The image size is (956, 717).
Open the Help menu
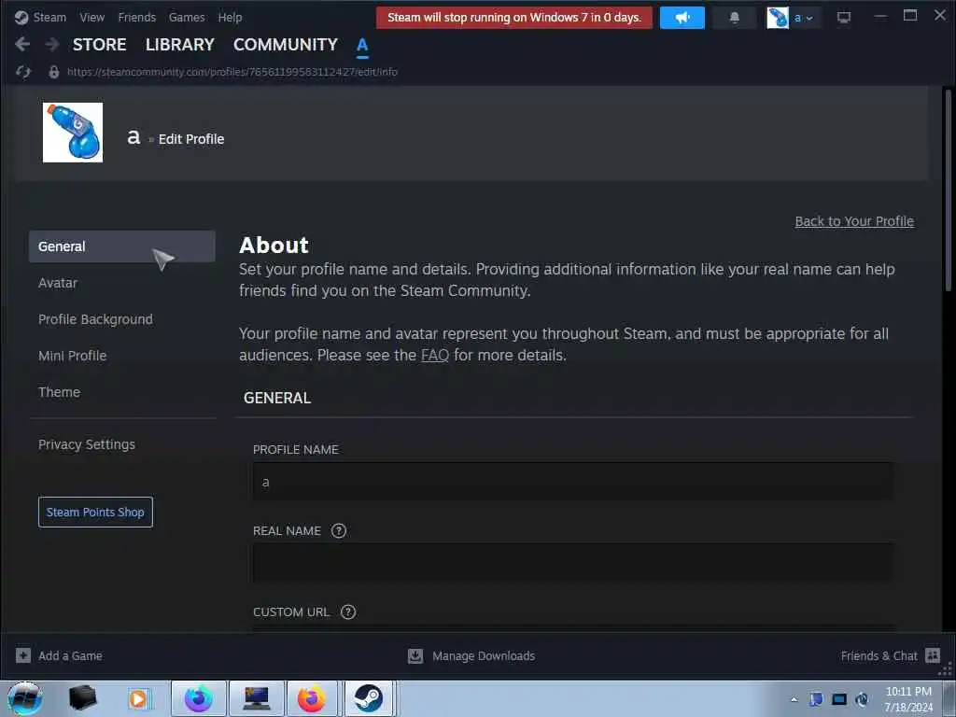click(x=230, y=18)
